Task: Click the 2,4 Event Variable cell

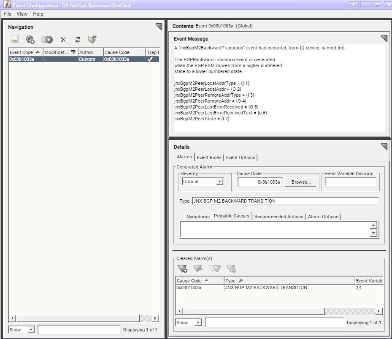Action: point(369,287)
